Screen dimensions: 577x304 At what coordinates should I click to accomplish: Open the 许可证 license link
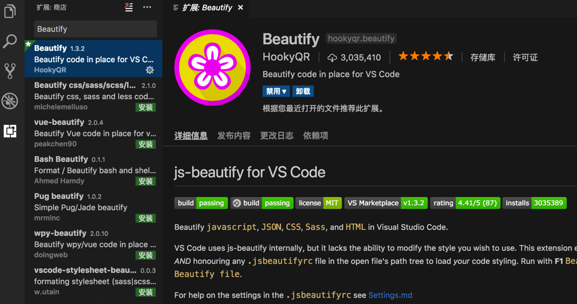[x=525, y=57]
